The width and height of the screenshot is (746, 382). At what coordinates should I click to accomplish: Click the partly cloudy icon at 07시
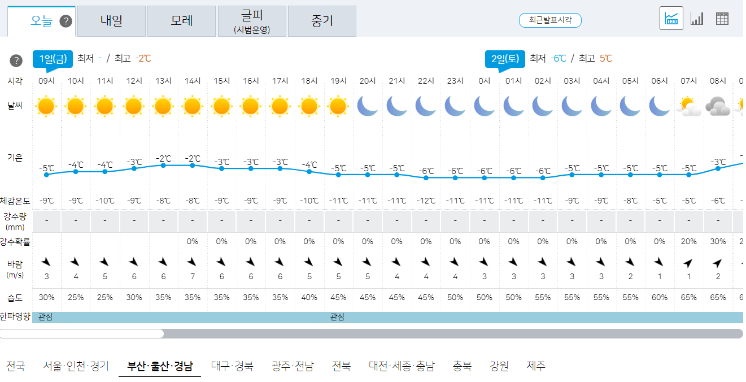click(x=688, y=106)
